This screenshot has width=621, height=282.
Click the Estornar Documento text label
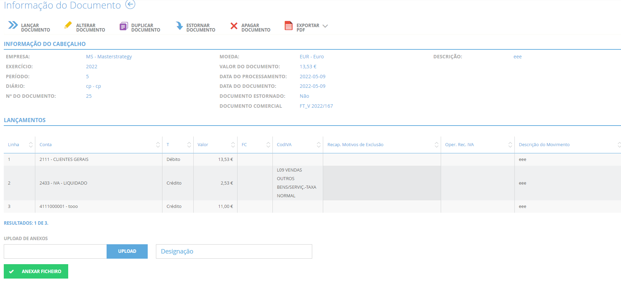(x=201, y=28)
